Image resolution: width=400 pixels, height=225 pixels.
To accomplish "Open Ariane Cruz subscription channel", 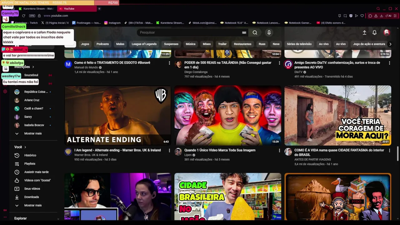I will 32,100.
